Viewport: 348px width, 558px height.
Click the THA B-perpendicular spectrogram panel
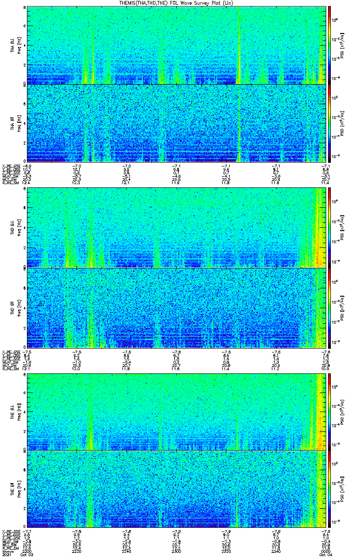175,45
